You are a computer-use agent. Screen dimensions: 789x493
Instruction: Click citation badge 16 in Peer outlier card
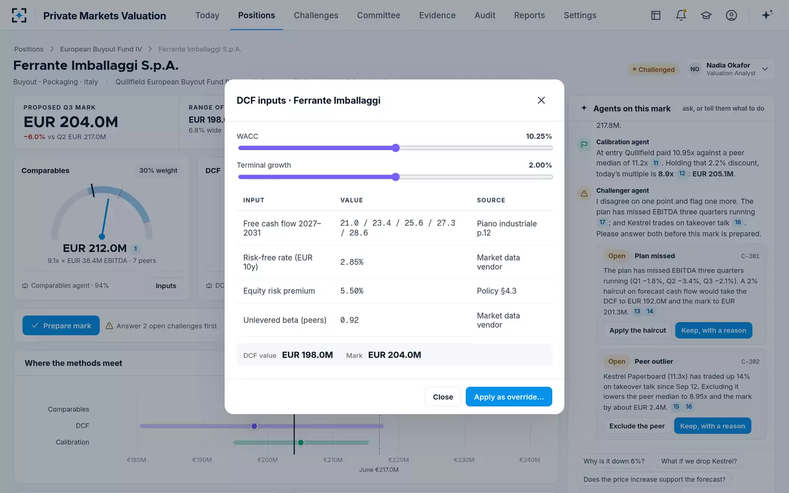tap(689, 406)
